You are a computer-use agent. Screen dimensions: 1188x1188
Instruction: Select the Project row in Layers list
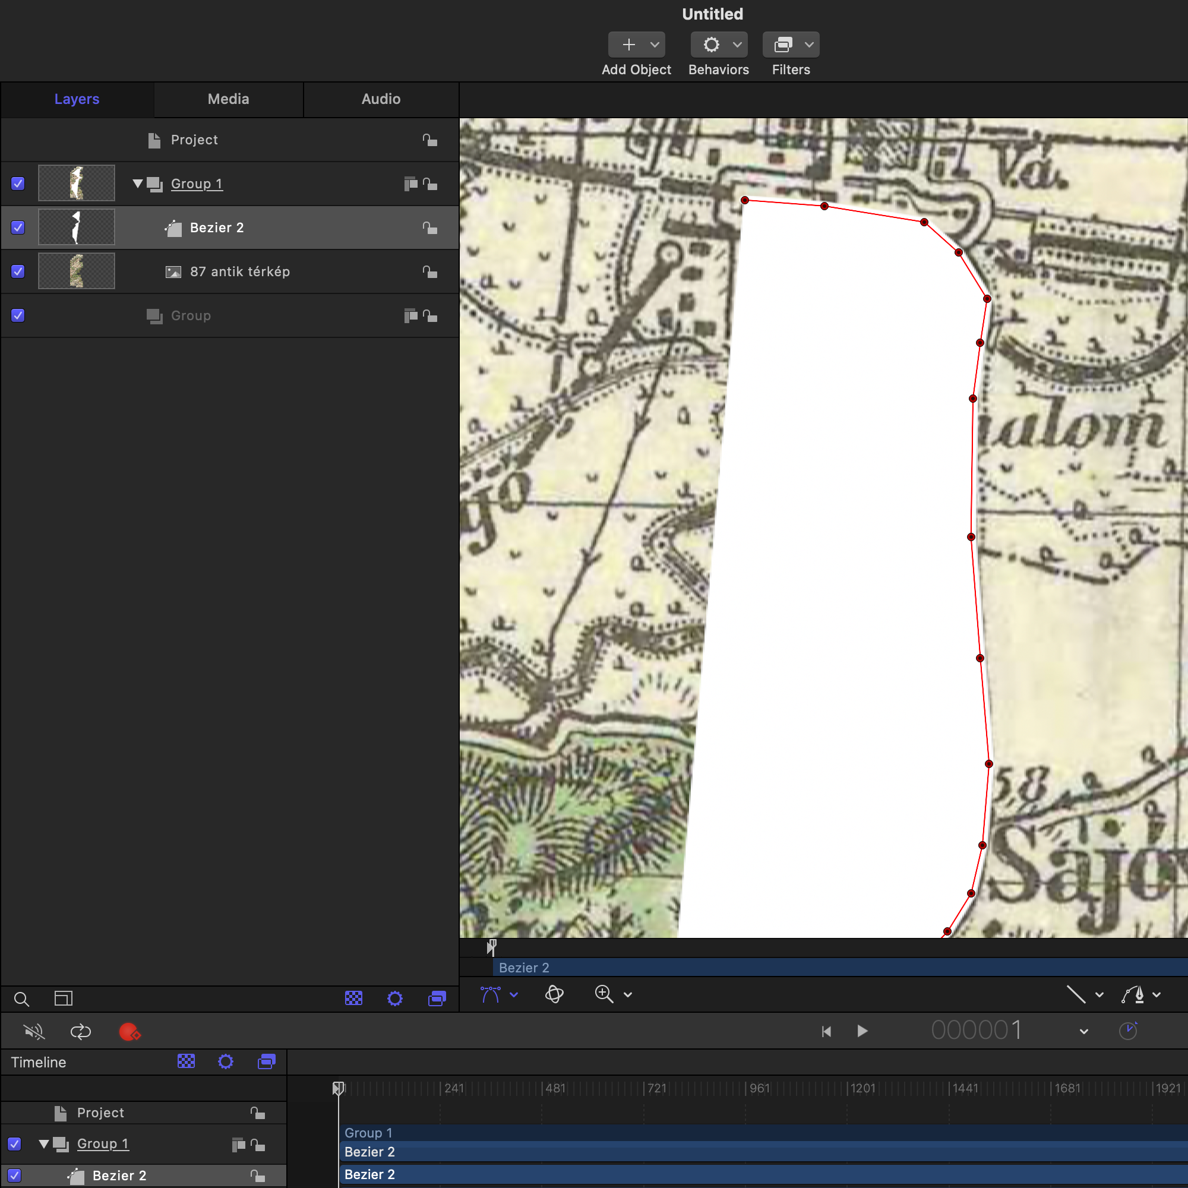click(x=229, y=140)
